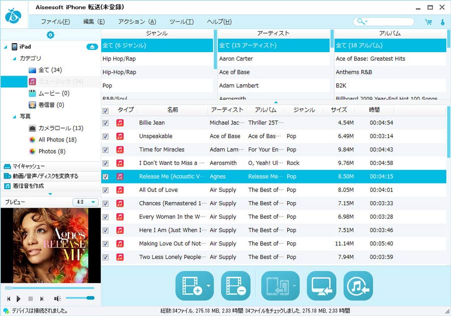The height and width of the screenshot is (316, 451).
Task: Uncheck the Billie Jean song checkbox
Action: click(105, 123)
